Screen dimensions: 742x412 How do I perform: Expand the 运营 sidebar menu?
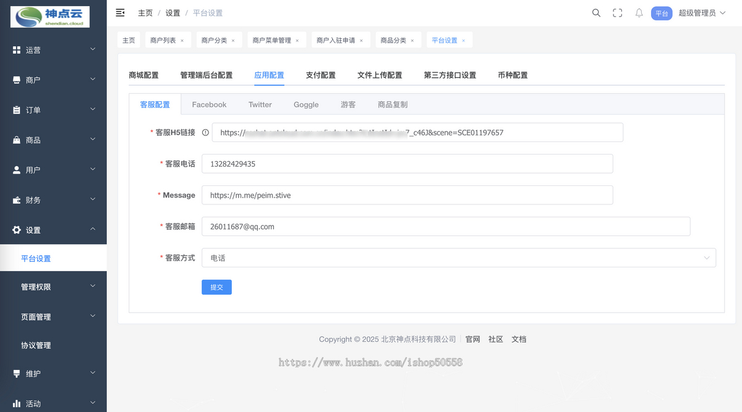(93, 49)
